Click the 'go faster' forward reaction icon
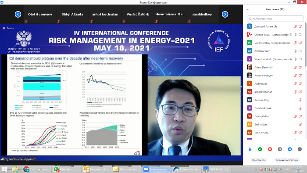This screenshot has width=307, height=173. [290, 149]
